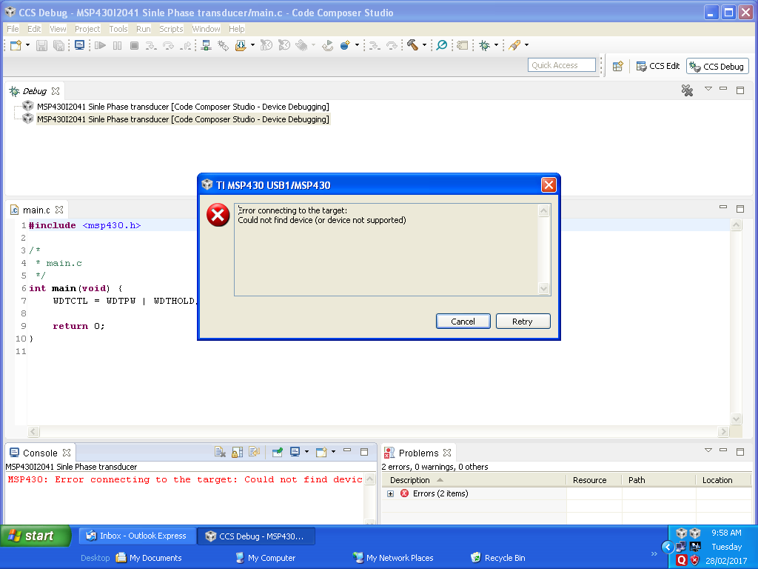Open the Load Program dropdown arrow
758x569 pixels.
(252, 45)
